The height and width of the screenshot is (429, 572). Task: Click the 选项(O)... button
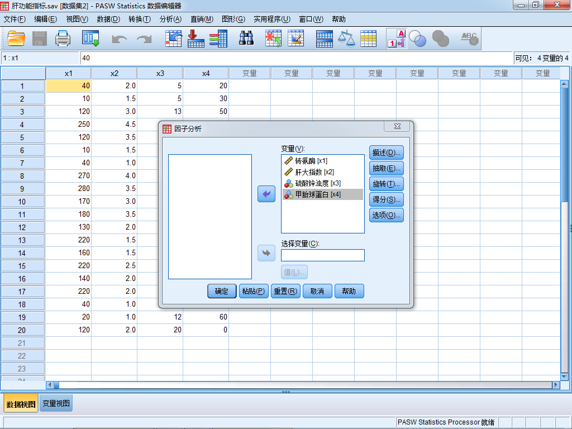(387, 215)
